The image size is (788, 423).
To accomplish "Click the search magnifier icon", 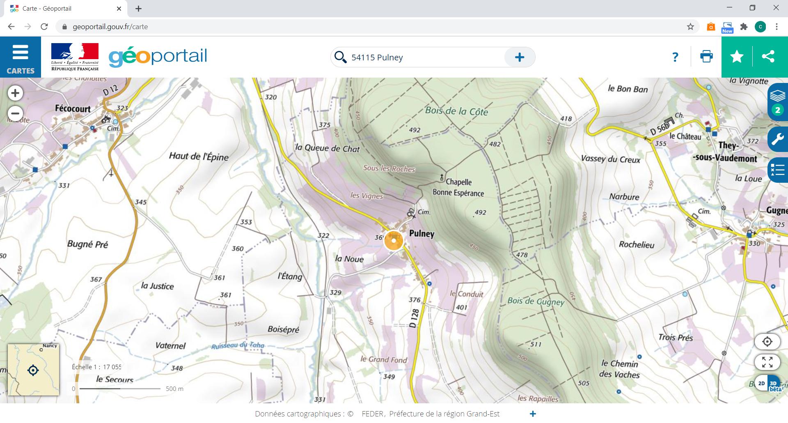I will coord(340,57).
